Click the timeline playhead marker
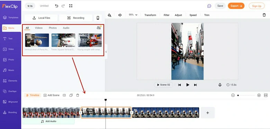Viewport: 270px width, 129px height. pyautogui.click(x=106, y=100)
